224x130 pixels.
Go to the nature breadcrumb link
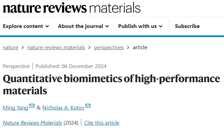point(11,47)
